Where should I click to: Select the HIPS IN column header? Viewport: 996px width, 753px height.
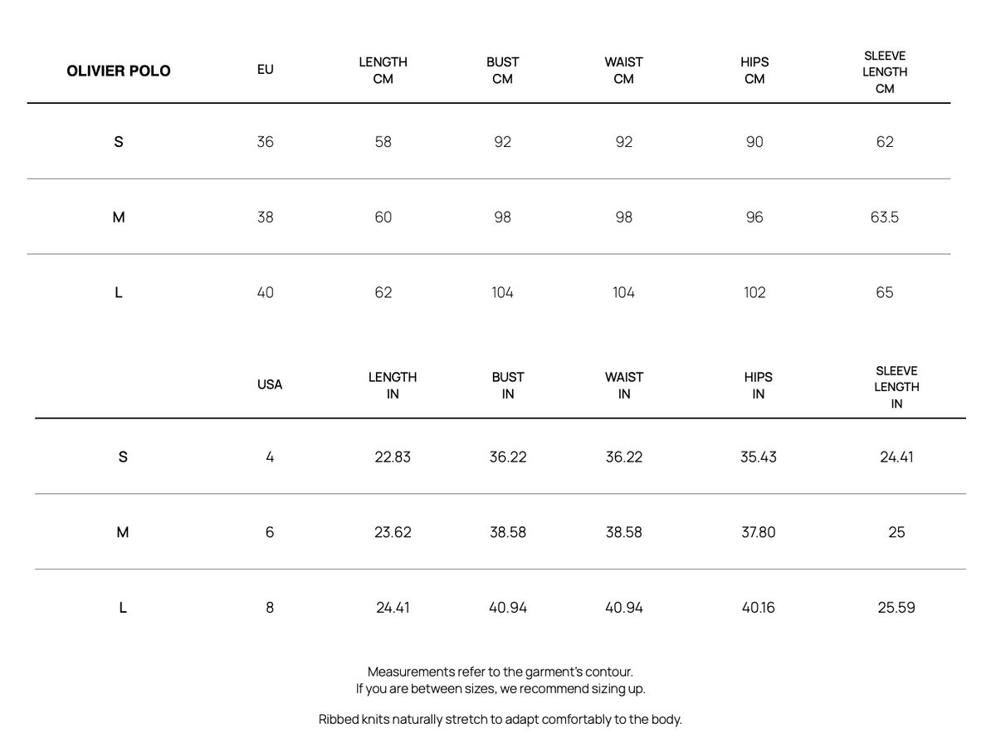pyautogui.click(x=759, y=386)
